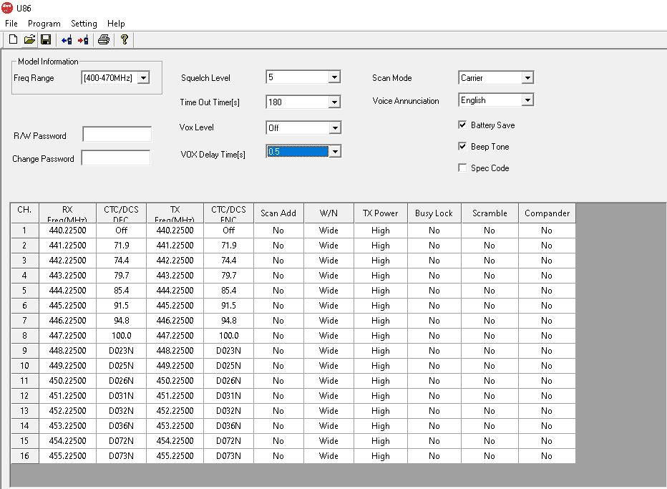Click channel 10 Compander cell
Viewport: 667px width, 489px height.
tap(547, 366)
